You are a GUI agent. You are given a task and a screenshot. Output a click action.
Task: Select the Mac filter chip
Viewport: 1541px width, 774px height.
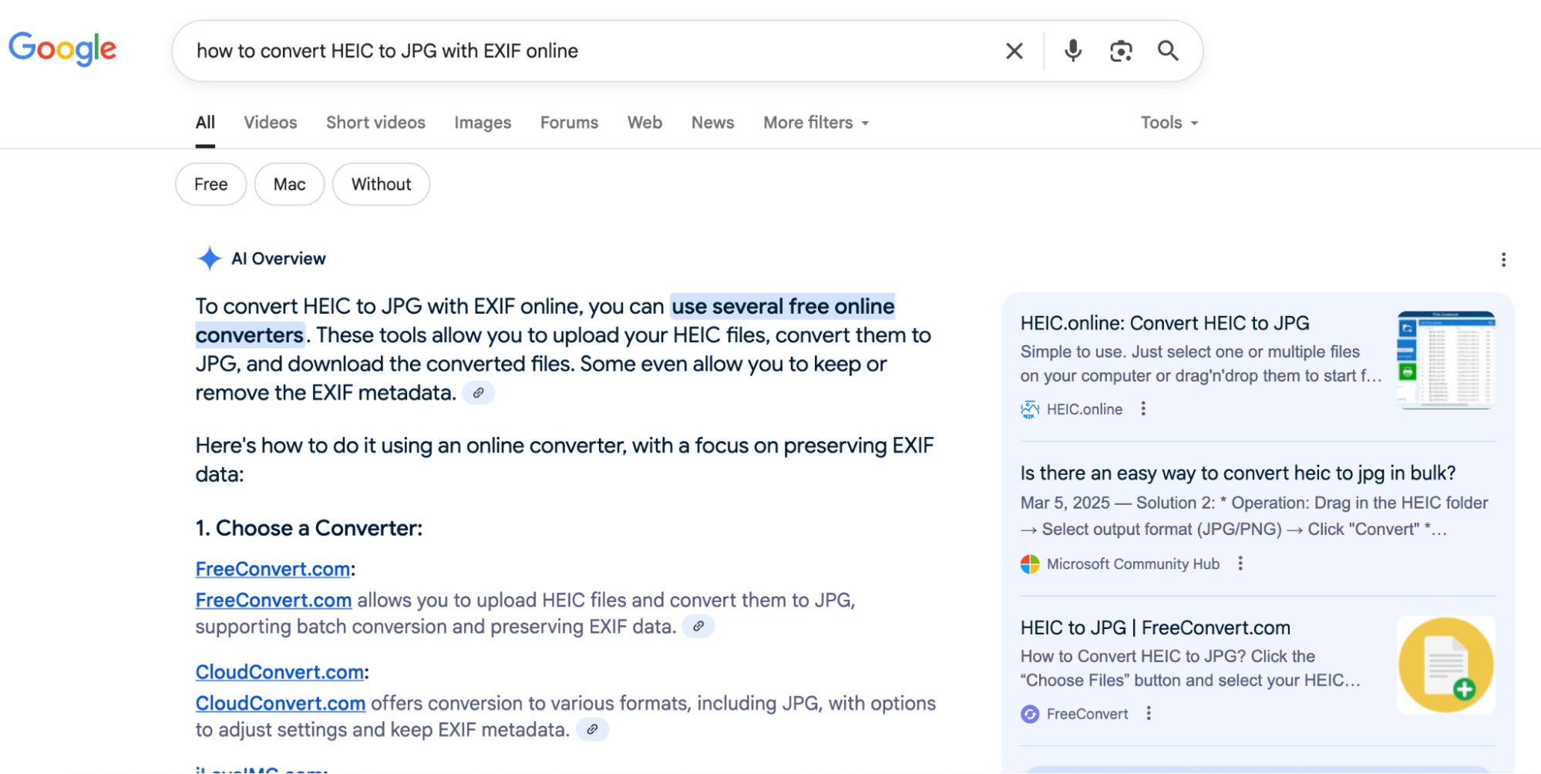click(x=289, y=184)
